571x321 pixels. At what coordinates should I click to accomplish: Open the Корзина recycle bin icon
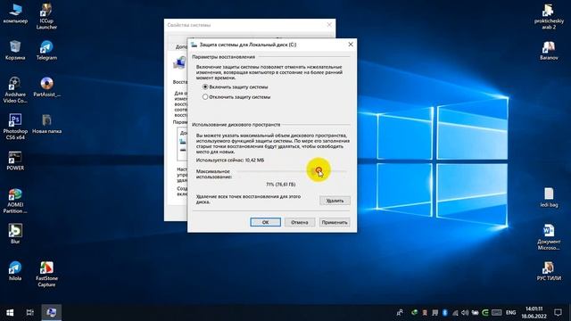(x=15, y=50)
